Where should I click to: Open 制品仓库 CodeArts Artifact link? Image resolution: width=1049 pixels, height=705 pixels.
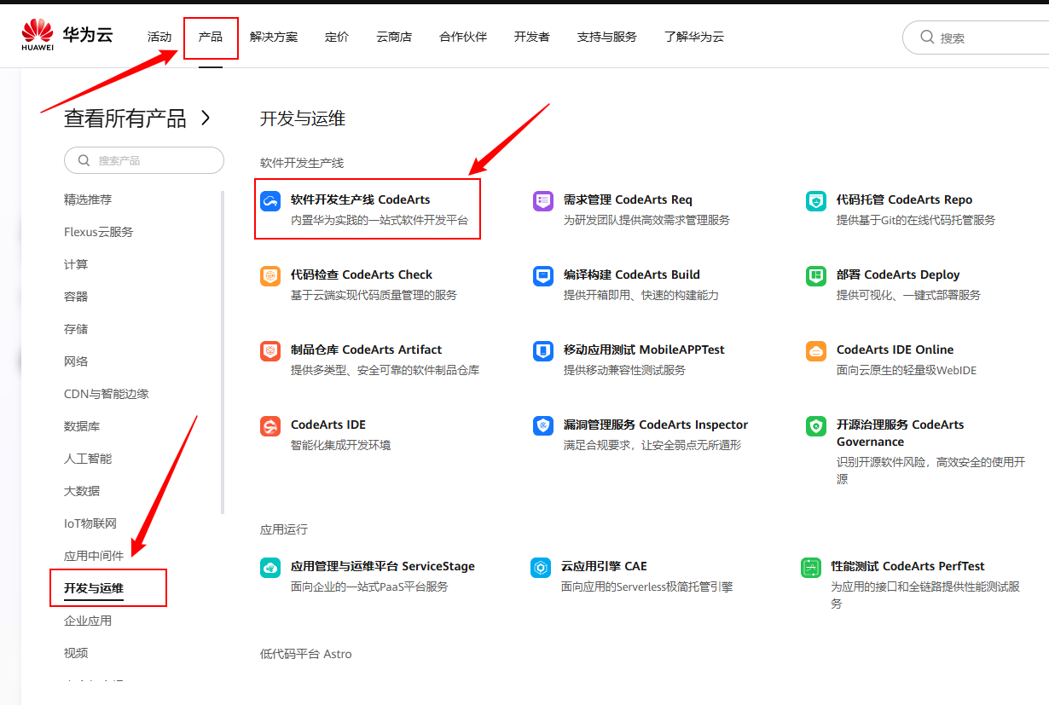(367, 350)
